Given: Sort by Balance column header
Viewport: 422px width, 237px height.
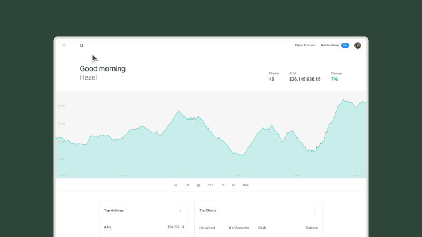Looking at the screenshot, I should pos(312,228).
